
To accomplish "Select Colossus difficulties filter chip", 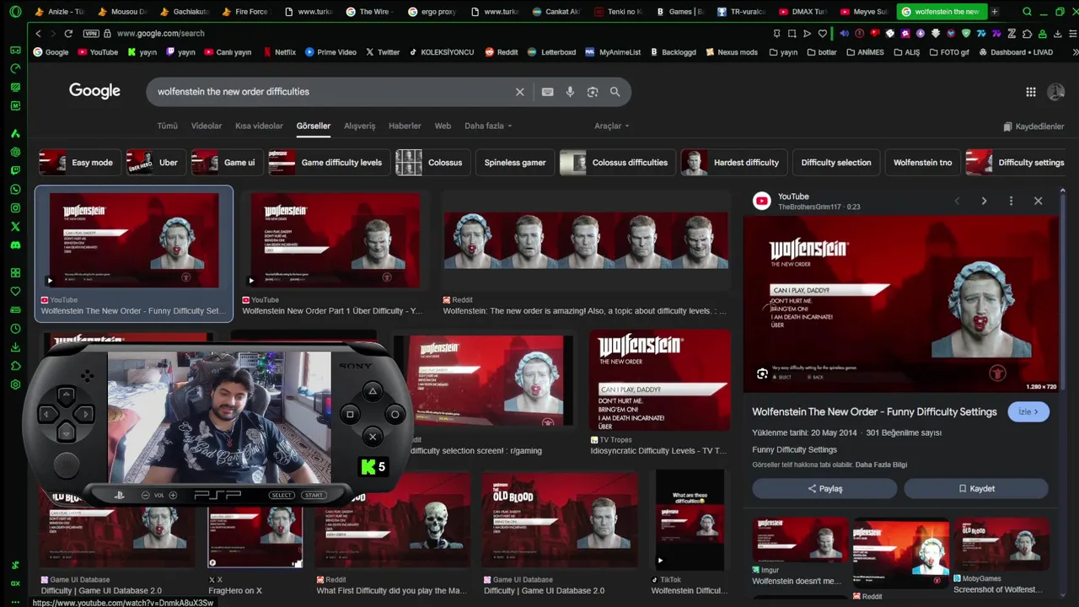I will [618, 163].
